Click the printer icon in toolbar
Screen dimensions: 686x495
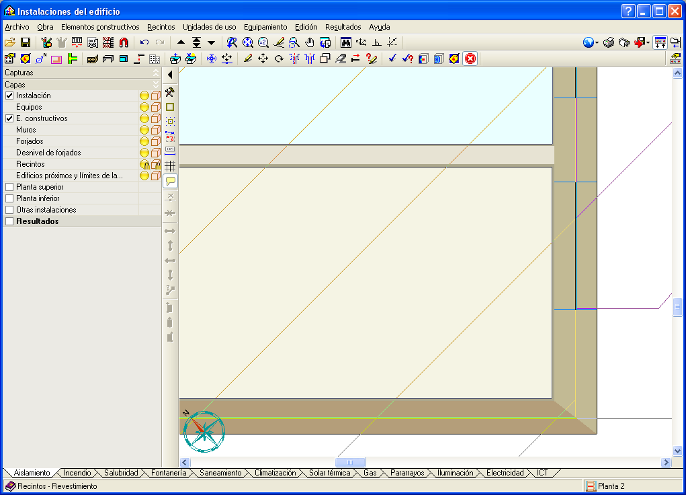tap(609, 42)
